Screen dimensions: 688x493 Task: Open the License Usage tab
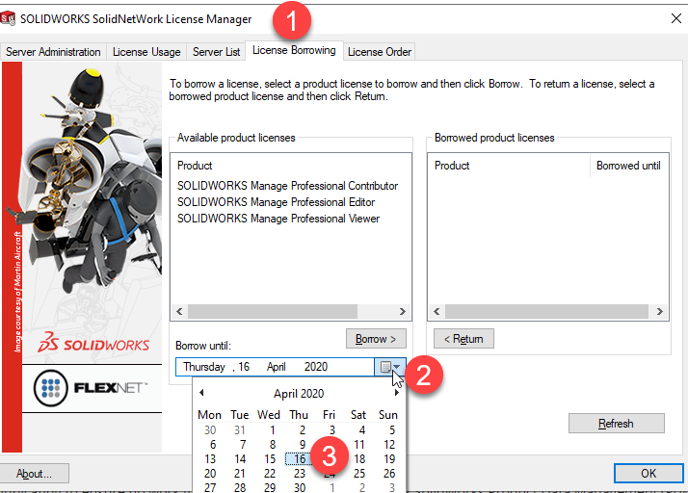(x=146, y=52)
